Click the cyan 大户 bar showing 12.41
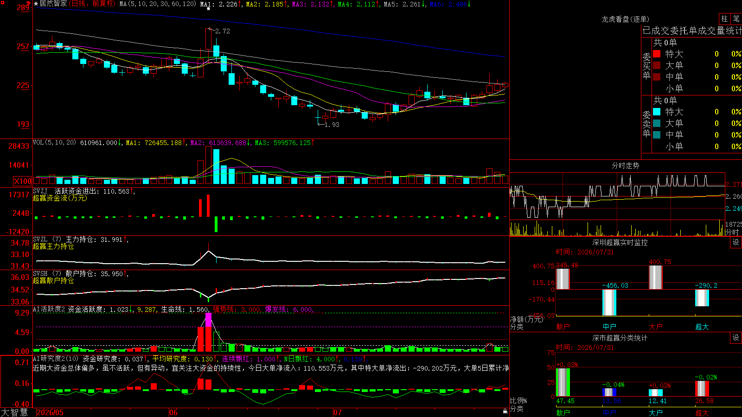742x417 pixels. point(655,393)
